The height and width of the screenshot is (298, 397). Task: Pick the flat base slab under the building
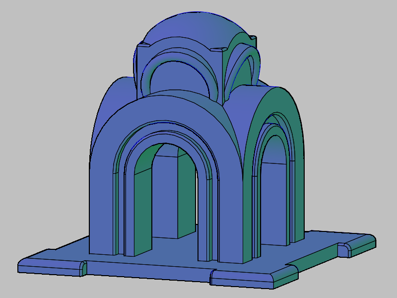[197, 260]
